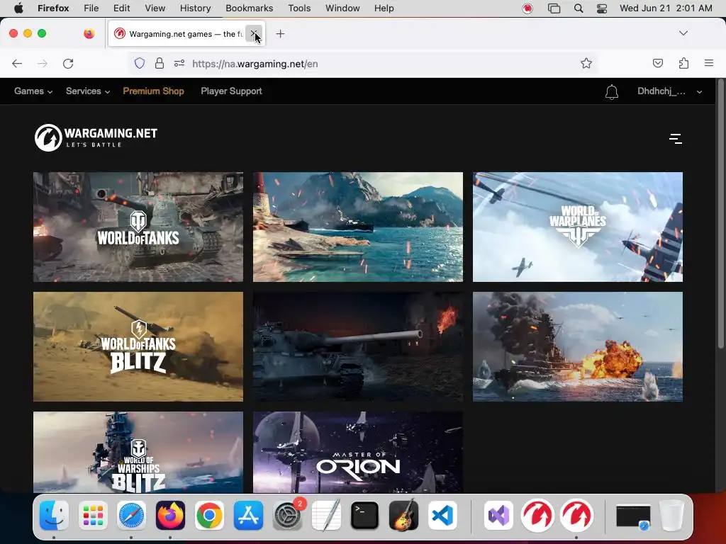Launch Google Chrome from the dock
The width and height of the screenshot is (726, 544).
(x=209, y=515)
